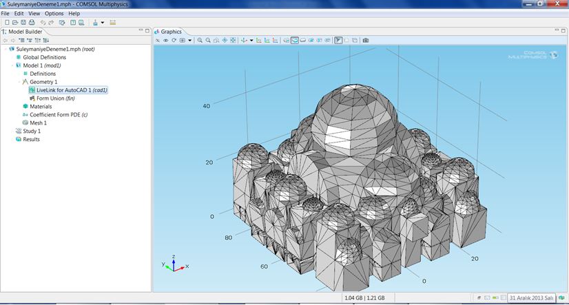This screenshot has width=569, height=305.
Task: Take an image snapshot with camera icon
Action: 366,40
